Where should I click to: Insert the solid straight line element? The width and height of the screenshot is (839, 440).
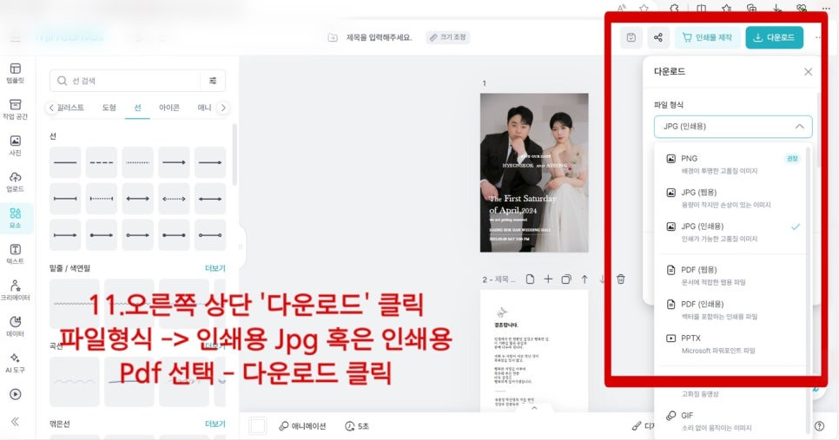pyautogui.click(x=65, y=162)
